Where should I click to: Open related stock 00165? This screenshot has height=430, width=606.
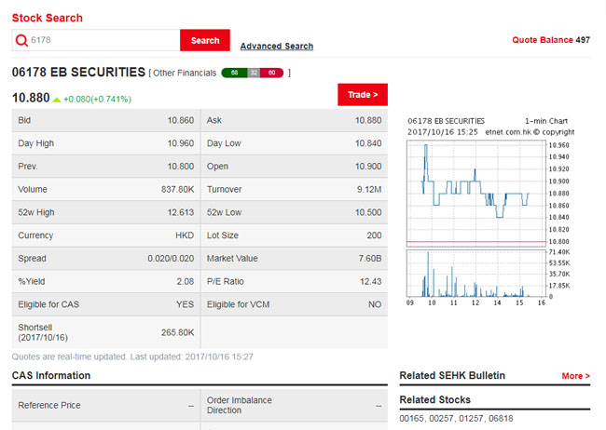411,419
